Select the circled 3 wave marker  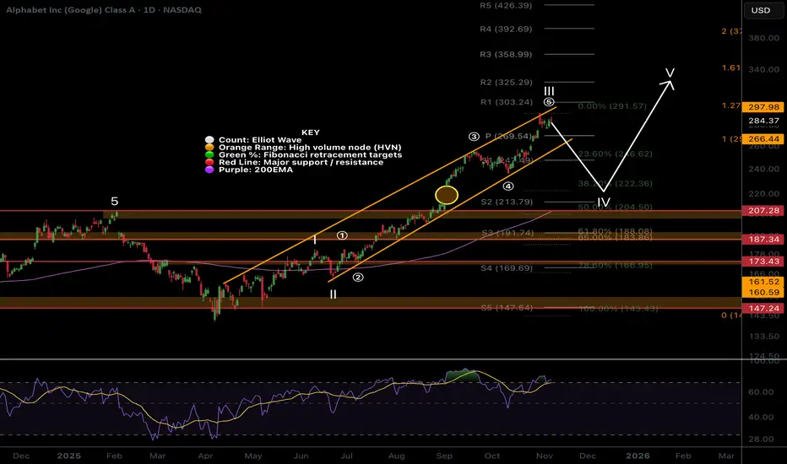click(x=474, y=137)
